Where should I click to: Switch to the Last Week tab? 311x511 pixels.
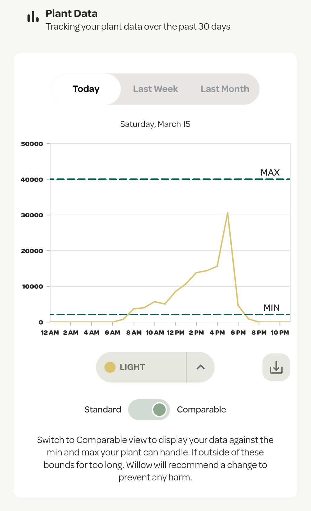(x=155, y=89)
